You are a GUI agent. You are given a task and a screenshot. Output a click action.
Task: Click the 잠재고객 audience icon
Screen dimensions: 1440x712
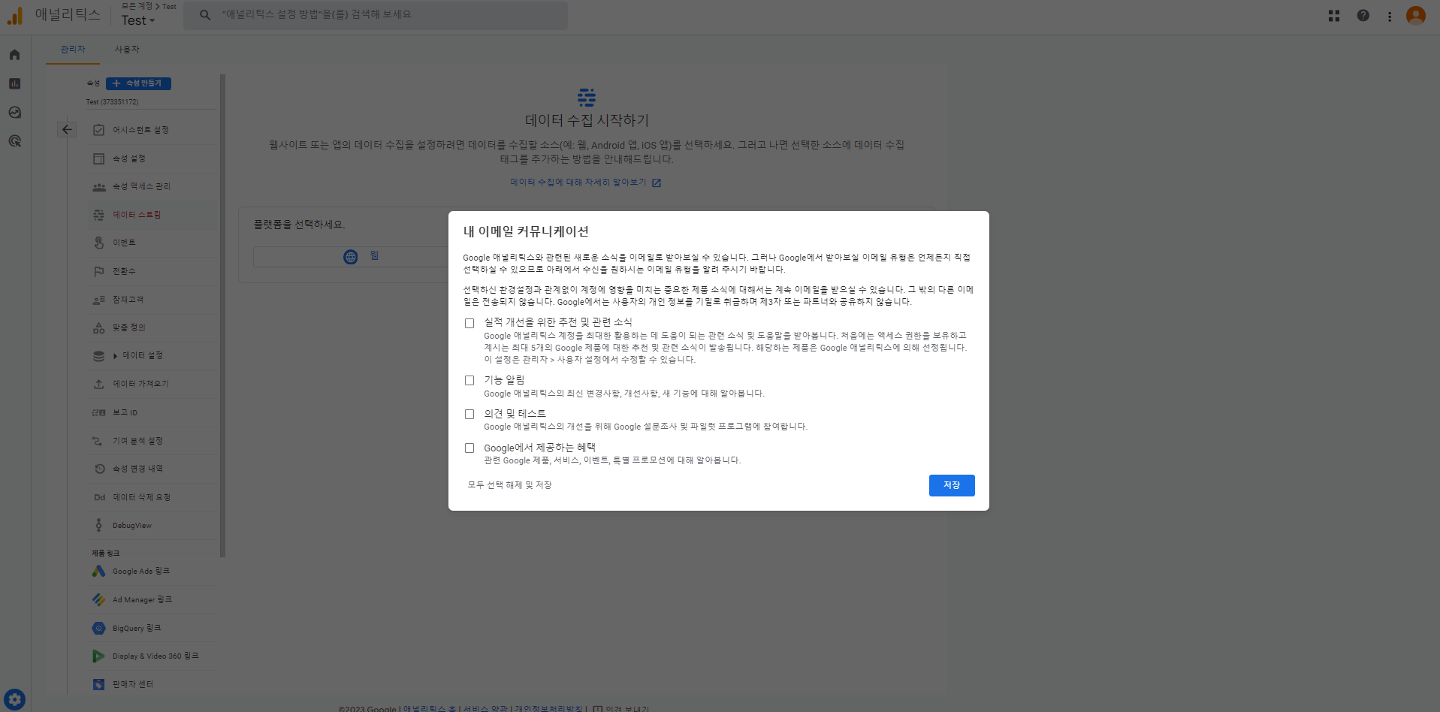pos(98,300)
